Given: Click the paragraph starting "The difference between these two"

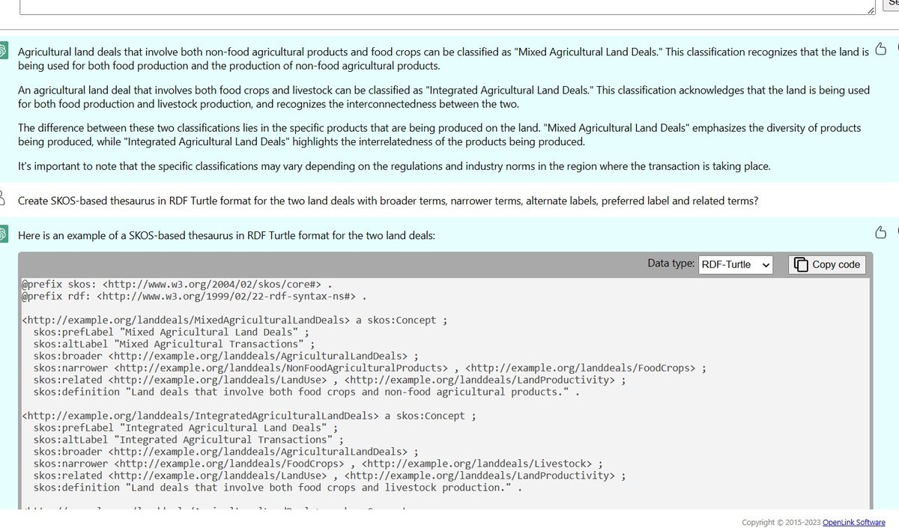Looking at the screenshot, I should coord(439,135).
